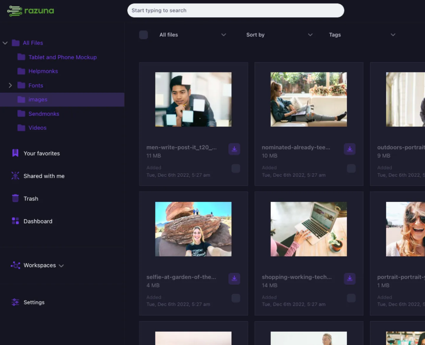425x345 pixels.
Task: Open the Videos folder
Action: pyautogui.click(x=37, y=128)
